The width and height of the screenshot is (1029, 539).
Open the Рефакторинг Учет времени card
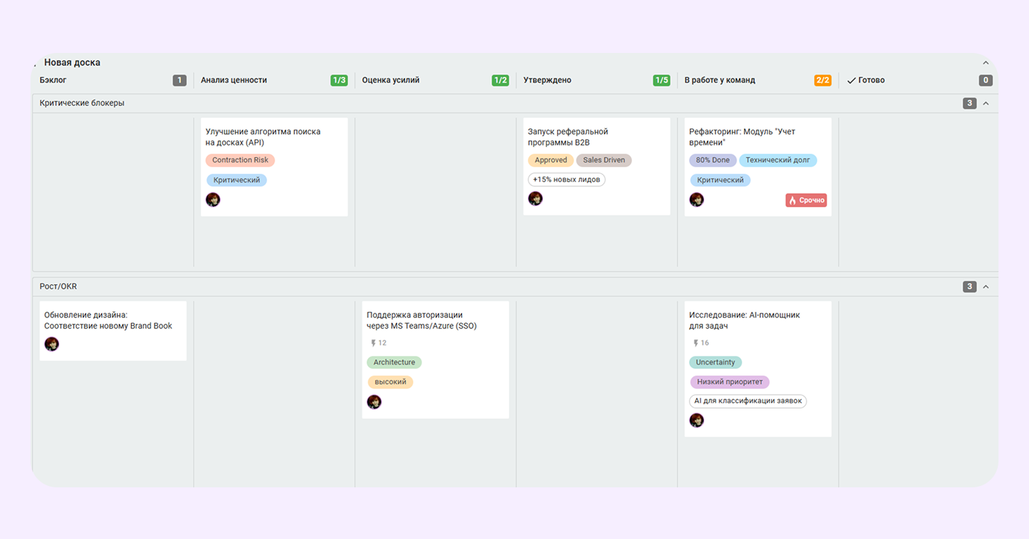(742, 136)
